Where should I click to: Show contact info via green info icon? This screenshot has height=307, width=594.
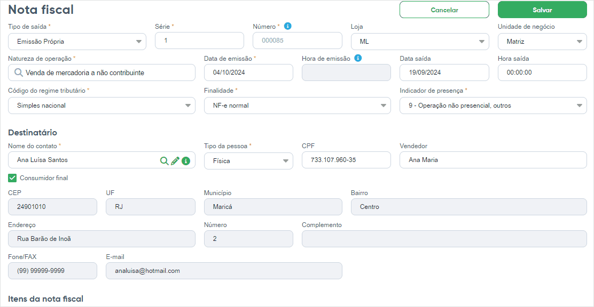pos(186,160)
